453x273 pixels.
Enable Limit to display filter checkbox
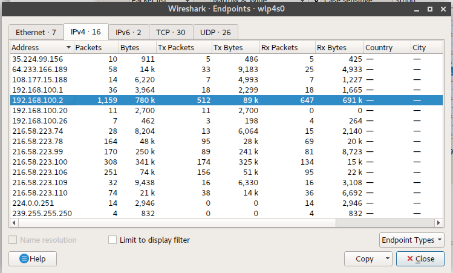(112, 240)
